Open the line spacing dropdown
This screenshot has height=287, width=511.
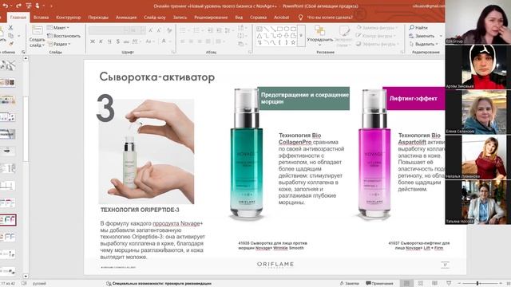click(x=228, y=30)
